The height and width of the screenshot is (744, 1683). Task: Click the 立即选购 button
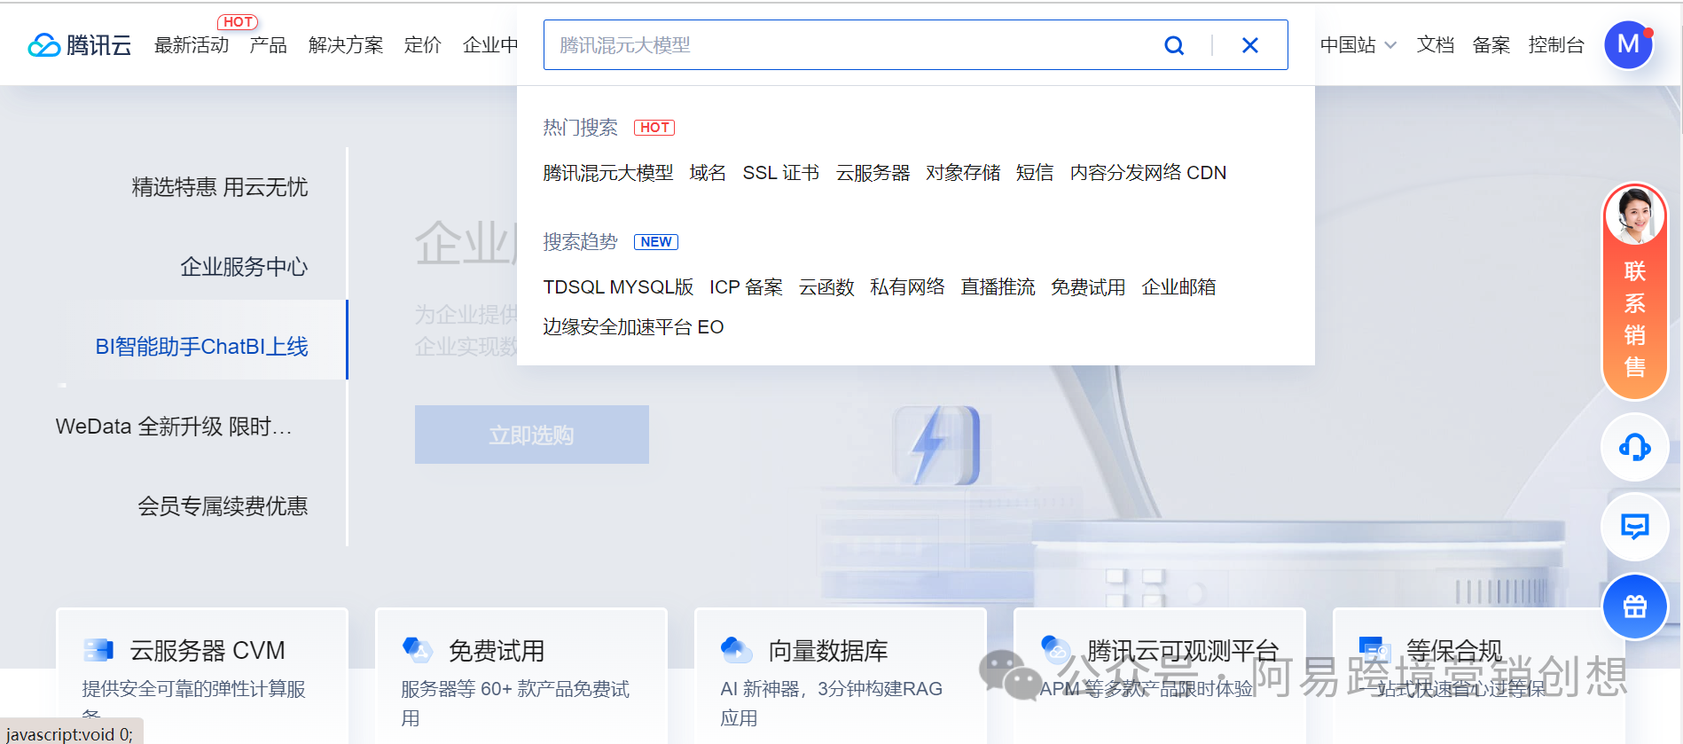coord(531,435)
